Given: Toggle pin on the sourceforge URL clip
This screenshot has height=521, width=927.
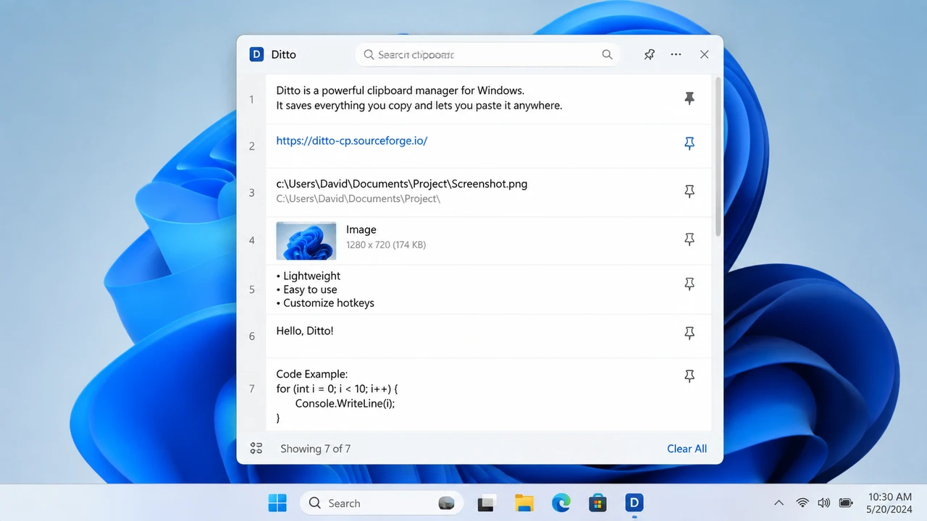Looking at the screenshot, I should click(689, 144).
